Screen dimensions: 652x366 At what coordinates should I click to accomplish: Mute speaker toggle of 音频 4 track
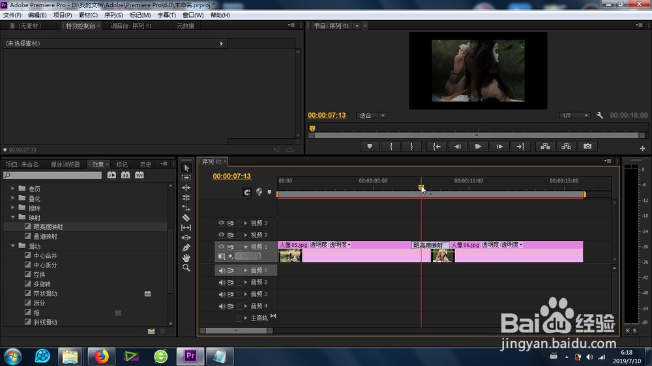coord(222,306)
